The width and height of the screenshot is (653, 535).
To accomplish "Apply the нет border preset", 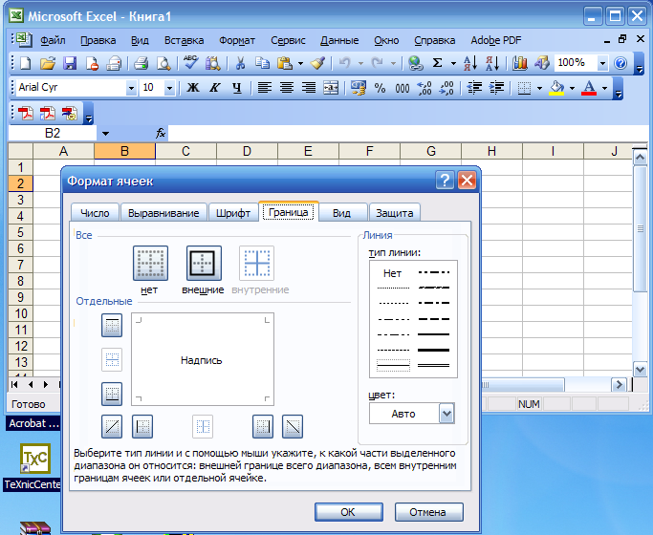I will point(150,264).
